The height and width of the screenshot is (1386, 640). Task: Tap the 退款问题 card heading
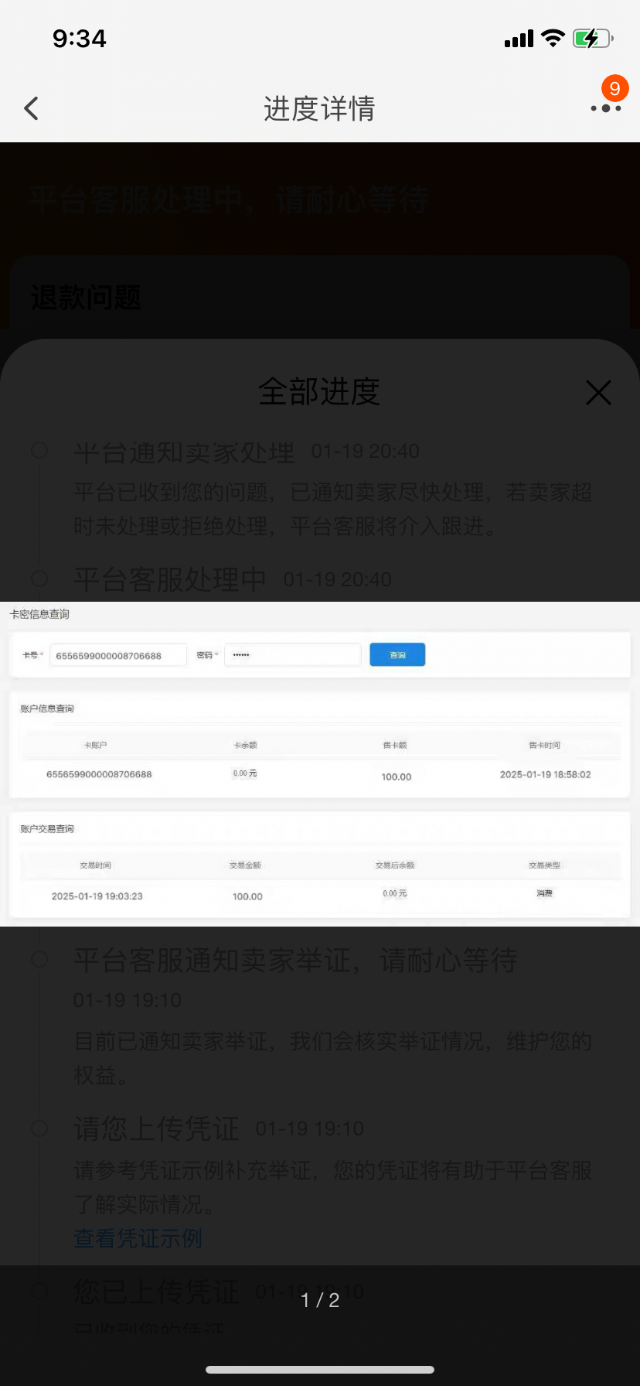click(86, 298)
